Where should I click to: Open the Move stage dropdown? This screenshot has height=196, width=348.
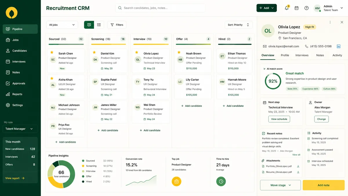pos(280,185)
